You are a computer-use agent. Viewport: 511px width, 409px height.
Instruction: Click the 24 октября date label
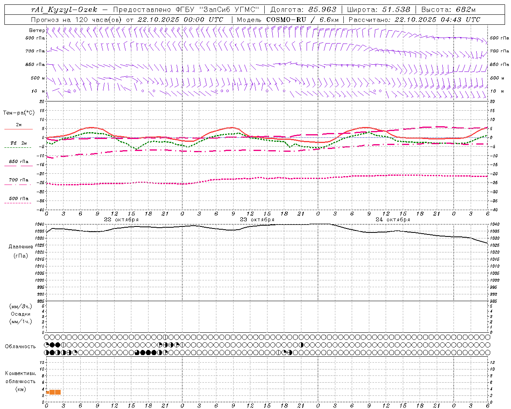tap(393, 220)
